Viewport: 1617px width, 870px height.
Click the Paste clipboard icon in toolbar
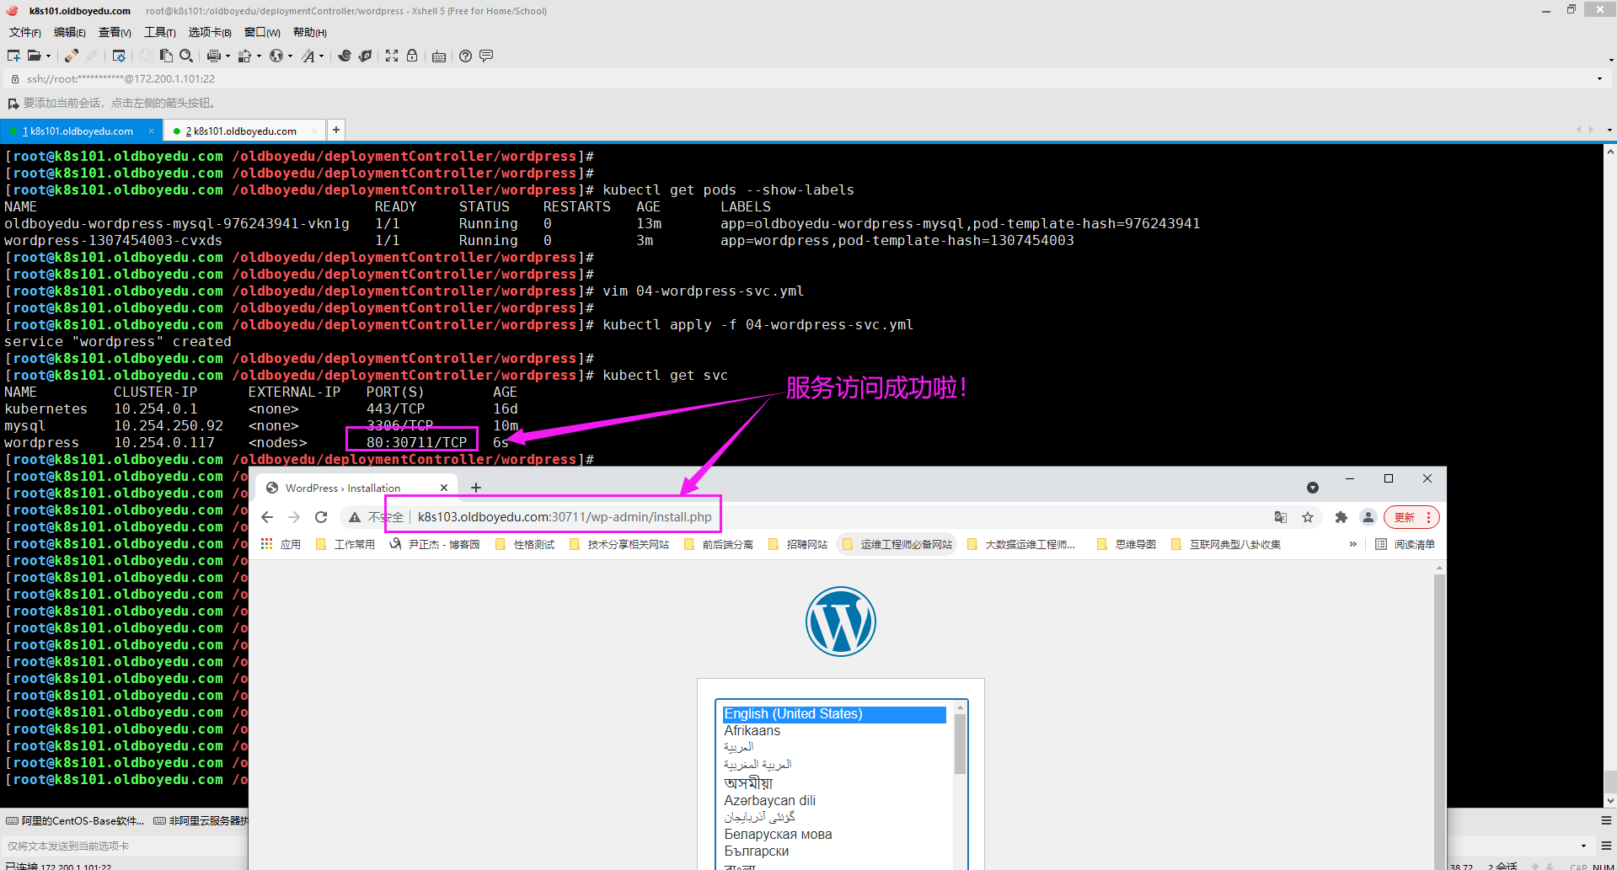point(166,56)
